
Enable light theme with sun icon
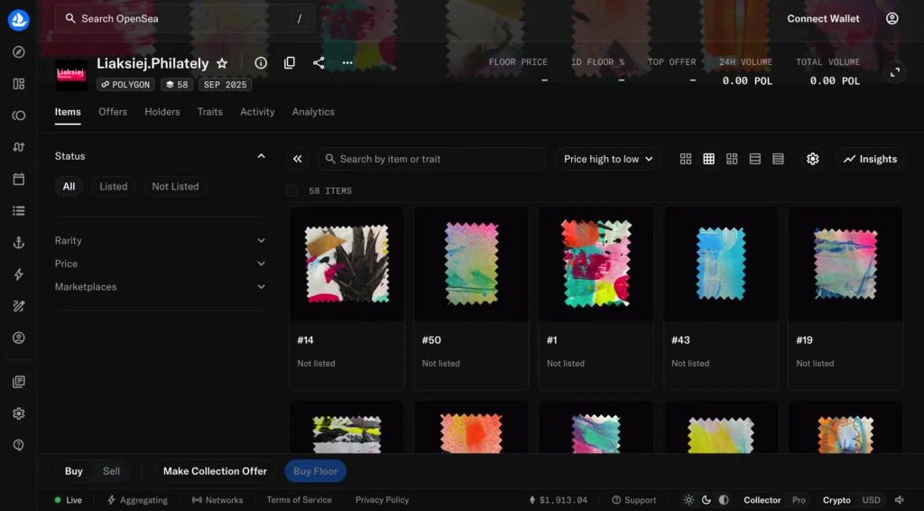point(688,500)
